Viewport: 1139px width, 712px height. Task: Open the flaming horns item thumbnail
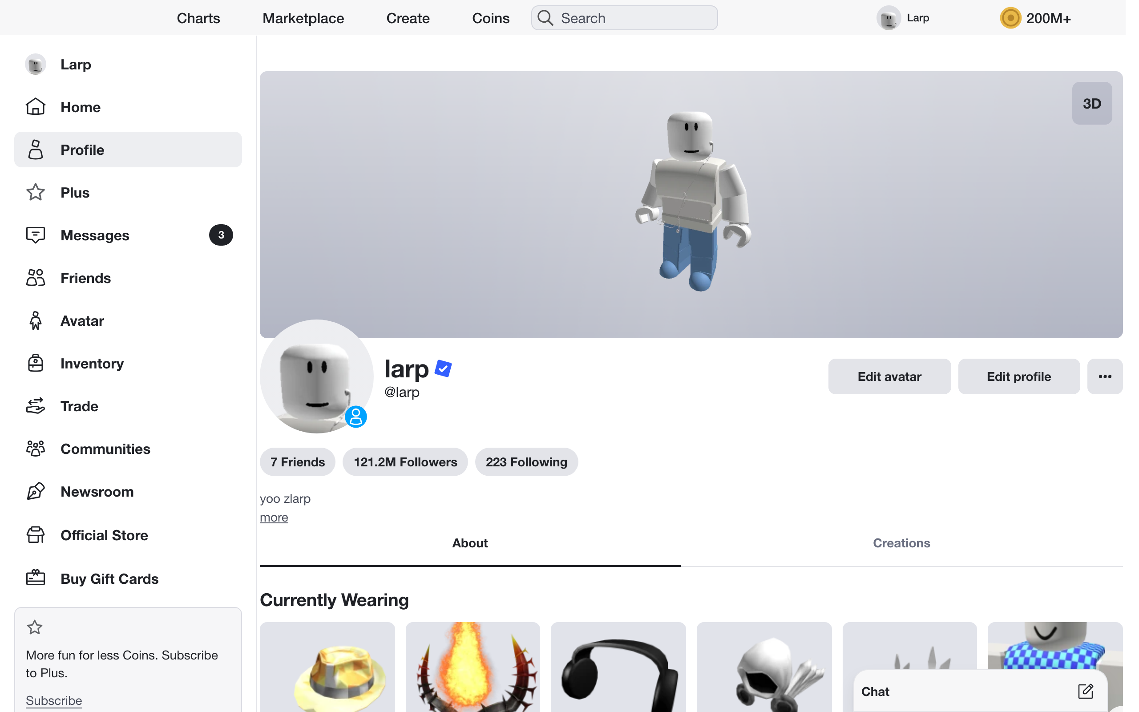(x=473, y=667)
